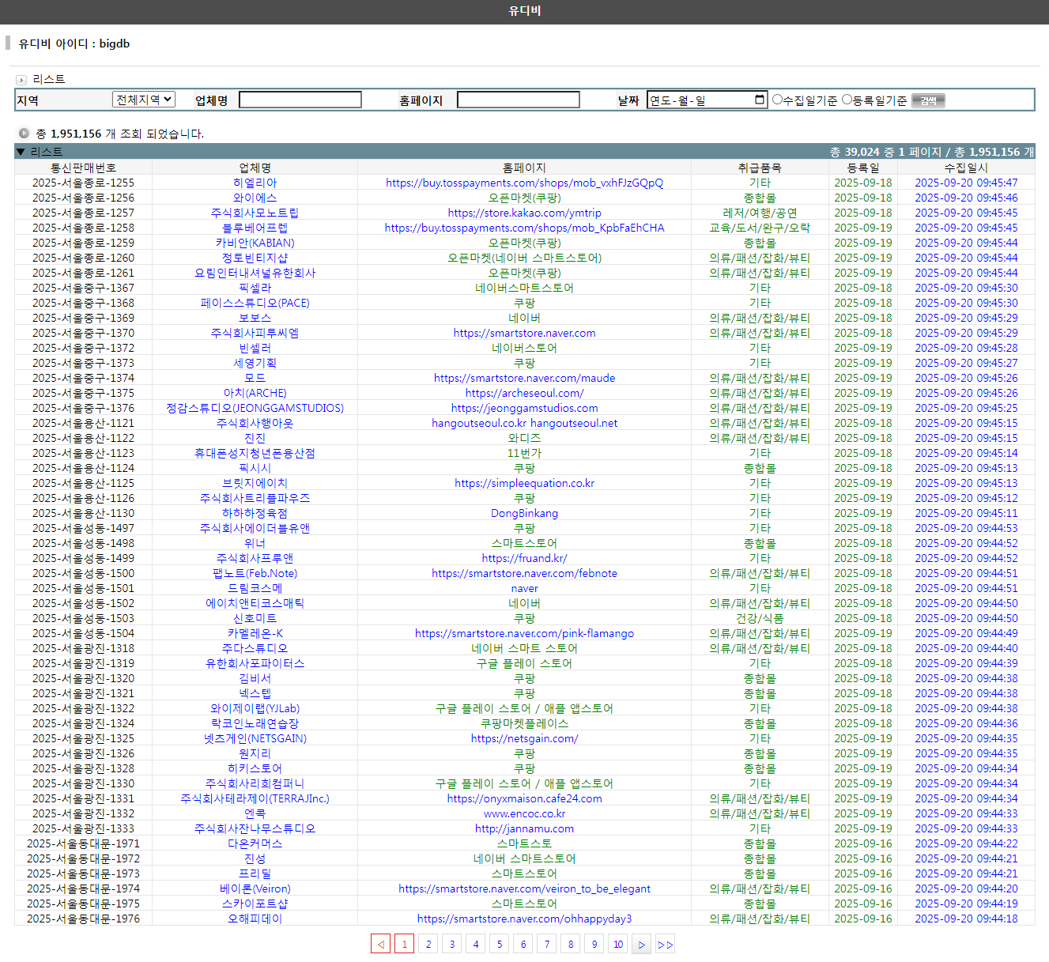Select the 등록일기준 radio button
The height and width of the screenshot is (962, 1049).
tap(847, 100)
